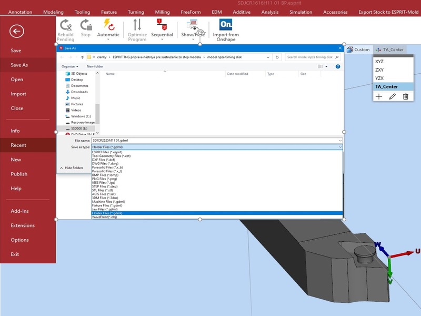Add a new work plane with plus icon

click(x=378, y=96)
